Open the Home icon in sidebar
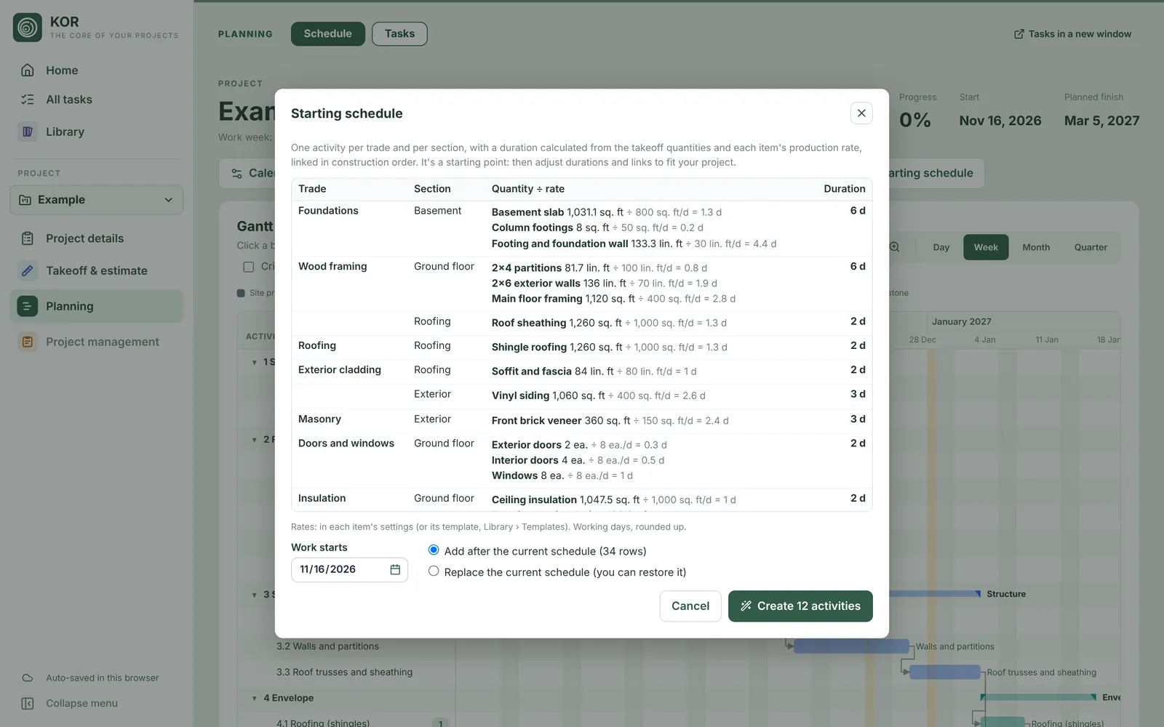The image size is (1164, 727). pyautogui.click(x=28, y=71)
